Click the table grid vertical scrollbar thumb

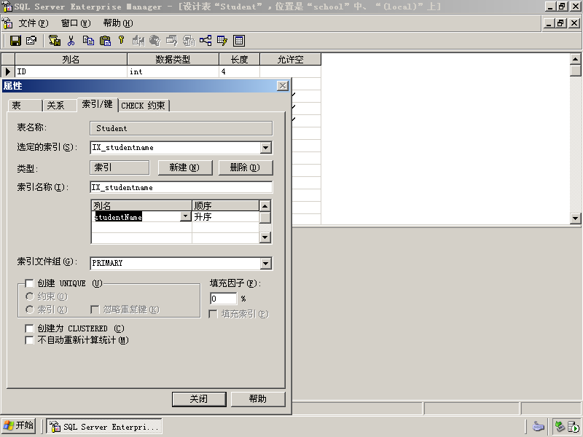(575, 71)
